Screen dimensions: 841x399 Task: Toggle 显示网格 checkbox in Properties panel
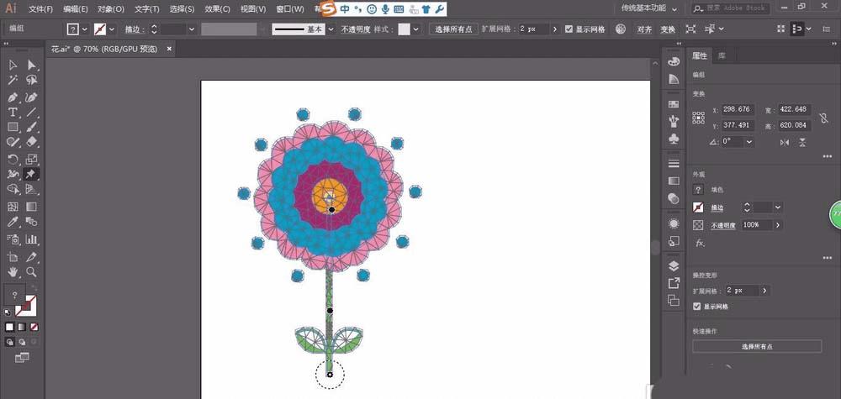point(697,307)
